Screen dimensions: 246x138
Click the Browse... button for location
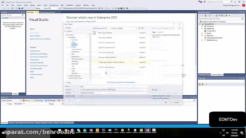155,90
